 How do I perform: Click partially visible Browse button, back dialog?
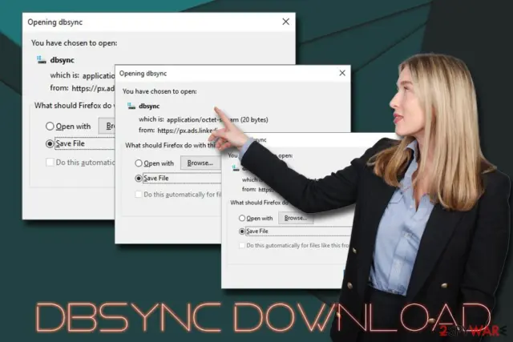(107, 126)
